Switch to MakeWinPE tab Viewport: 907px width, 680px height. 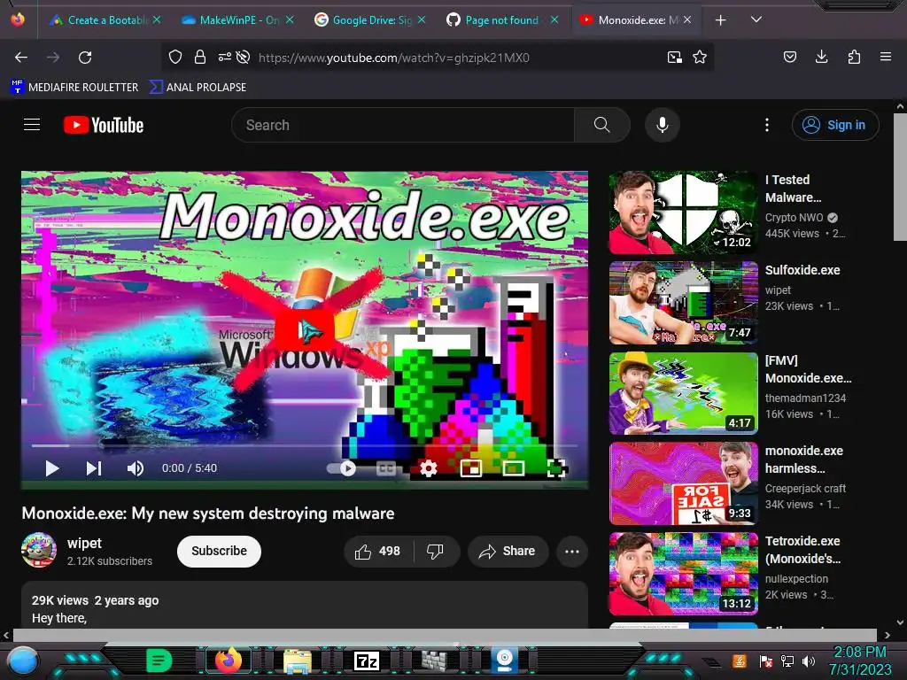(237, 19)
